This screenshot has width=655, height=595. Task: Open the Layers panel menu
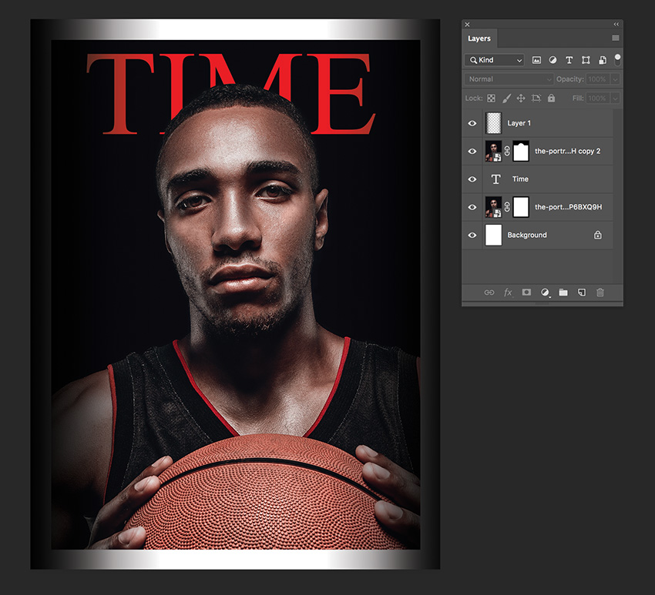[615, 38]
